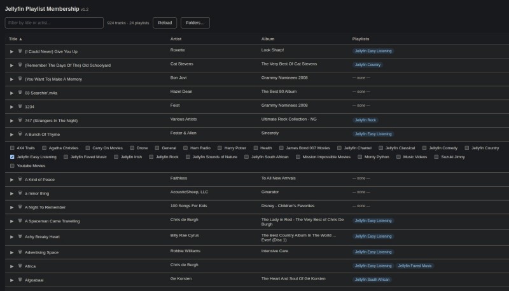Sort tracks by Artist column
The image size is (509, 291).
[176, 39]
